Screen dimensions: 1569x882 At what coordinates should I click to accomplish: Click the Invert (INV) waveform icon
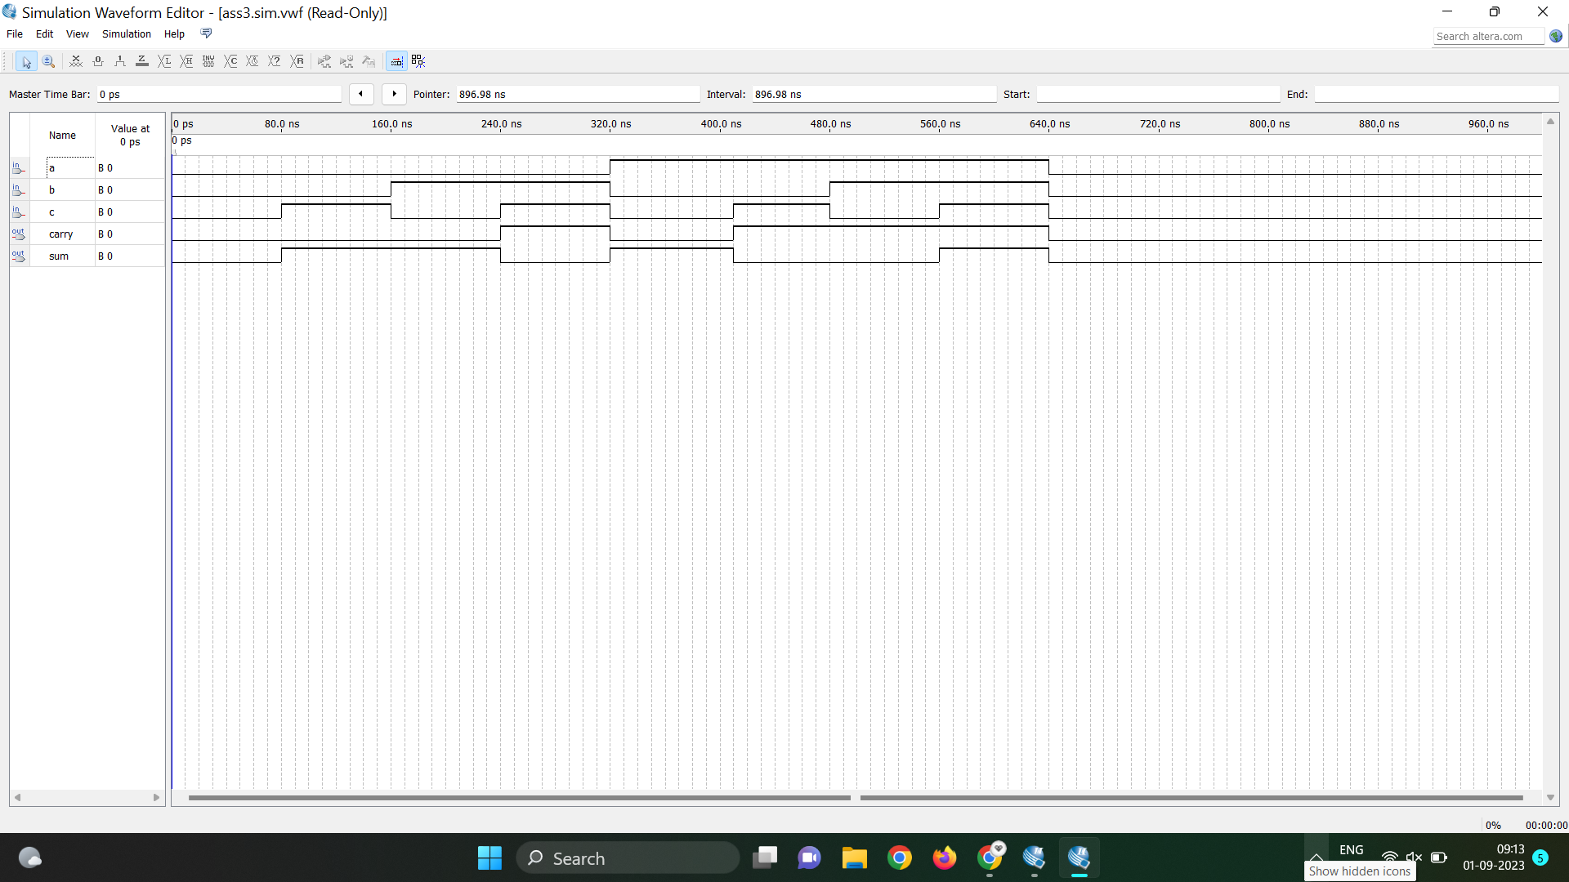point(208,61)
